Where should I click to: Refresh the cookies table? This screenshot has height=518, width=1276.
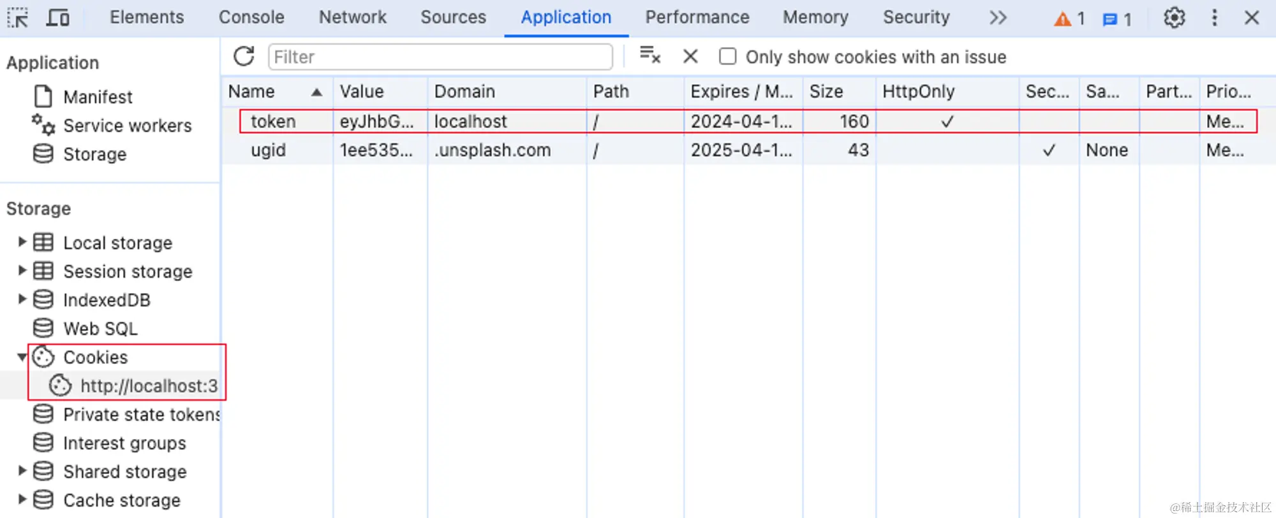pyautogui.click(x=244, y=56)
